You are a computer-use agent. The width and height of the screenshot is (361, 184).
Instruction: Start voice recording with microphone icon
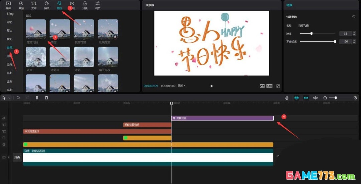(287, 98)
